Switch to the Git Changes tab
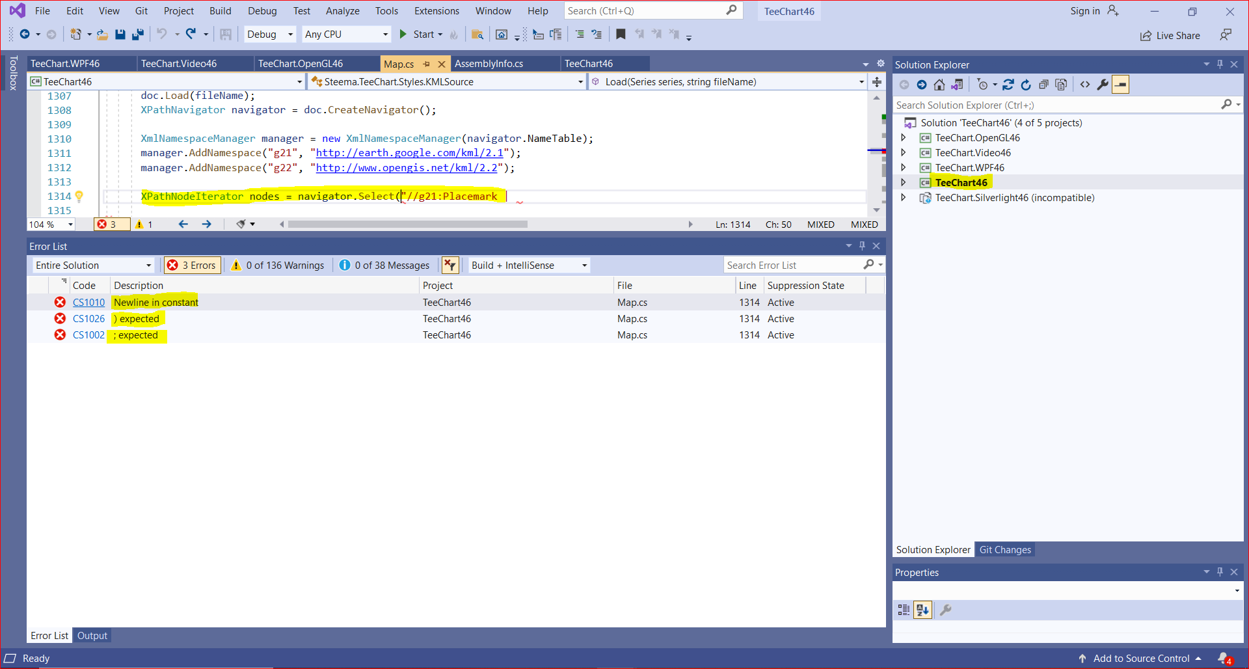1249x669 pixels. coord(1005,550)
